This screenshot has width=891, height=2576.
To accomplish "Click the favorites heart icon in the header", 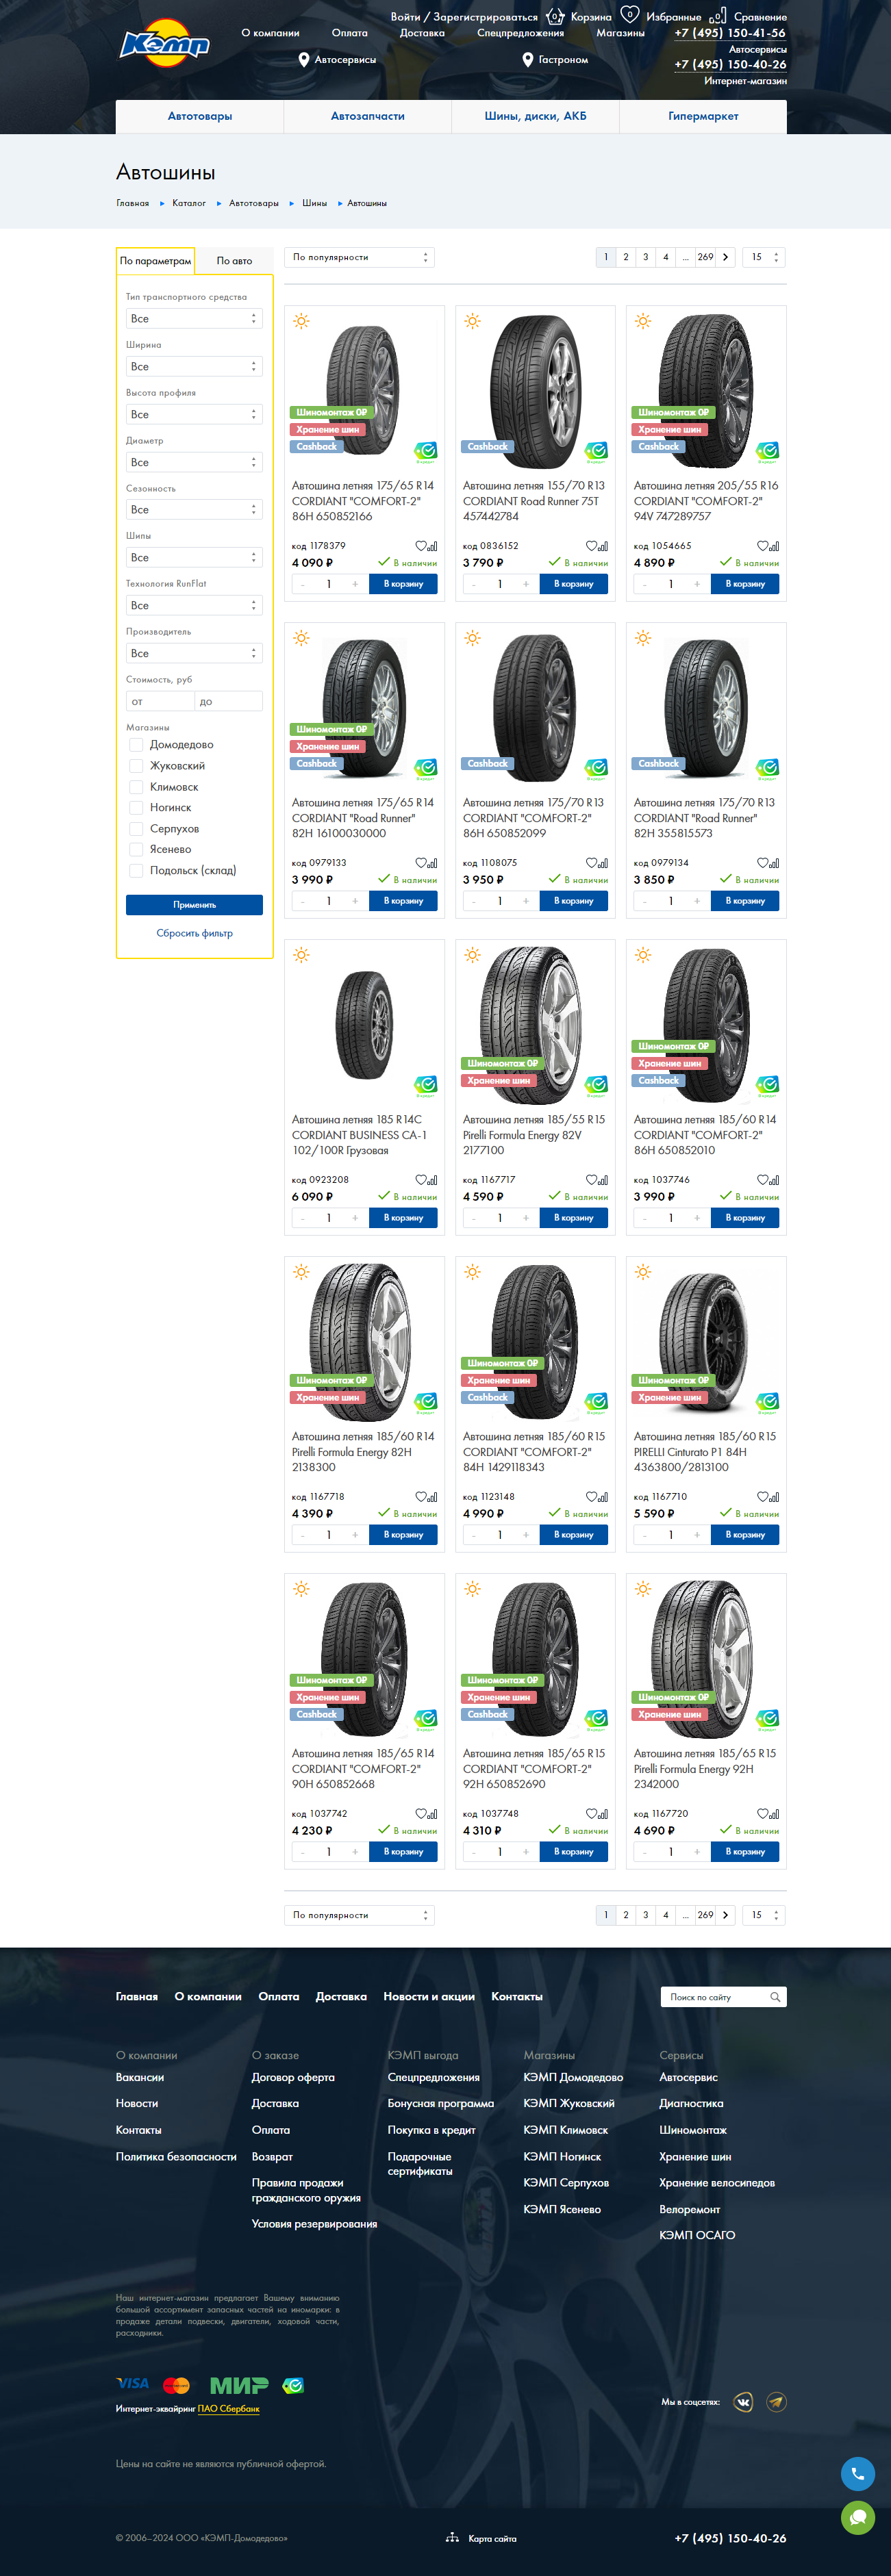I will pyautogui.click(x=629, y=14).
